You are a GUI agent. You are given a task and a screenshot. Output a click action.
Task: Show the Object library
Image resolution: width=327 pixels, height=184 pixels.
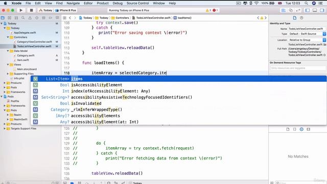[301, 129]
